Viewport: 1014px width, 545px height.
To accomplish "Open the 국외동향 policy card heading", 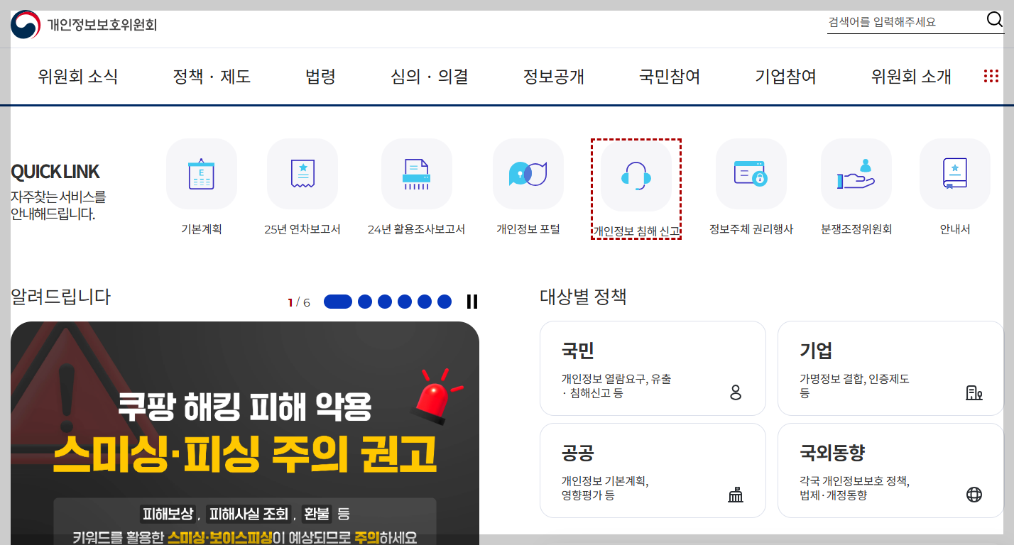I will tap(832, 453).
